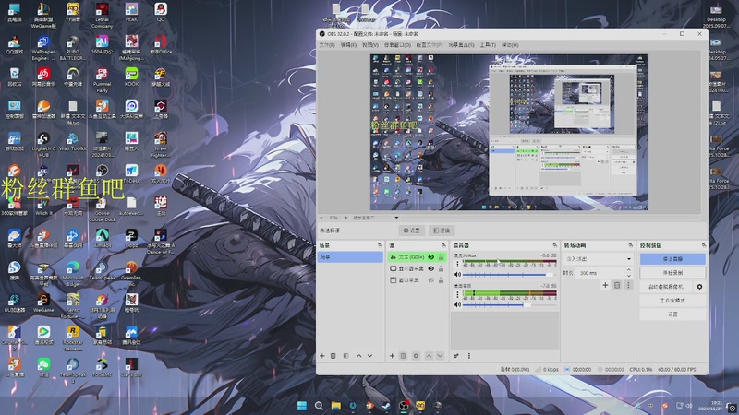Increase transition duration with up stepper
The image size is (739, 415).
click(x=629, y=270)
